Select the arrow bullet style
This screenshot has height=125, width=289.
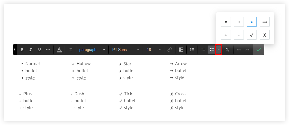pyautogui.click(x=265, y=22)
